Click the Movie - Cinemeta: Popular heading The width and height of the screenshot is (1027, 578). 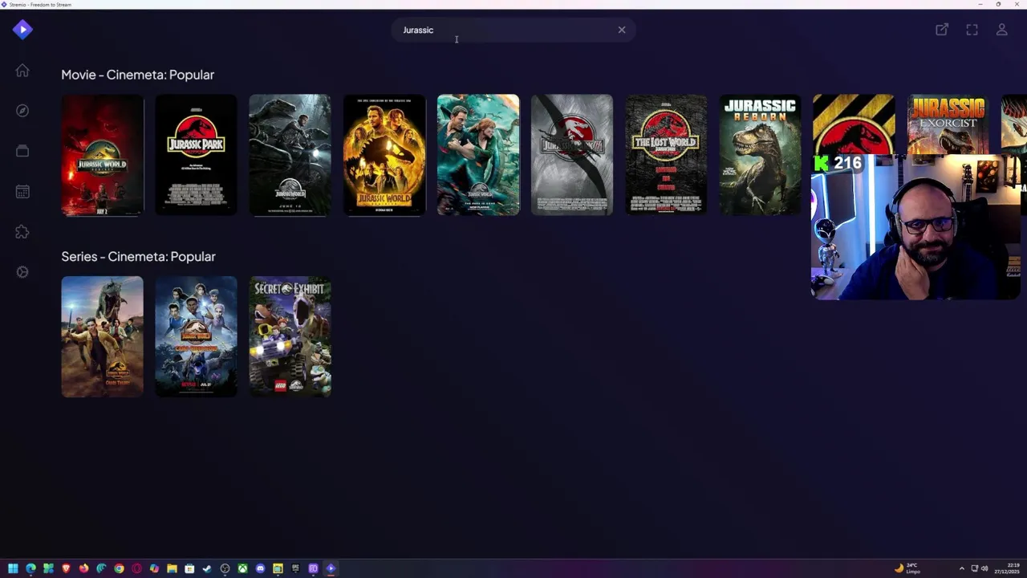tap(138, 75)
